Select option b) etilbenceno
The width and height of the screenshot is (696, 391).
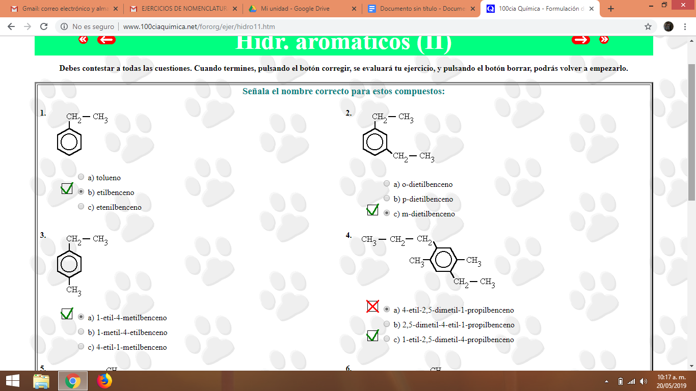81,192
